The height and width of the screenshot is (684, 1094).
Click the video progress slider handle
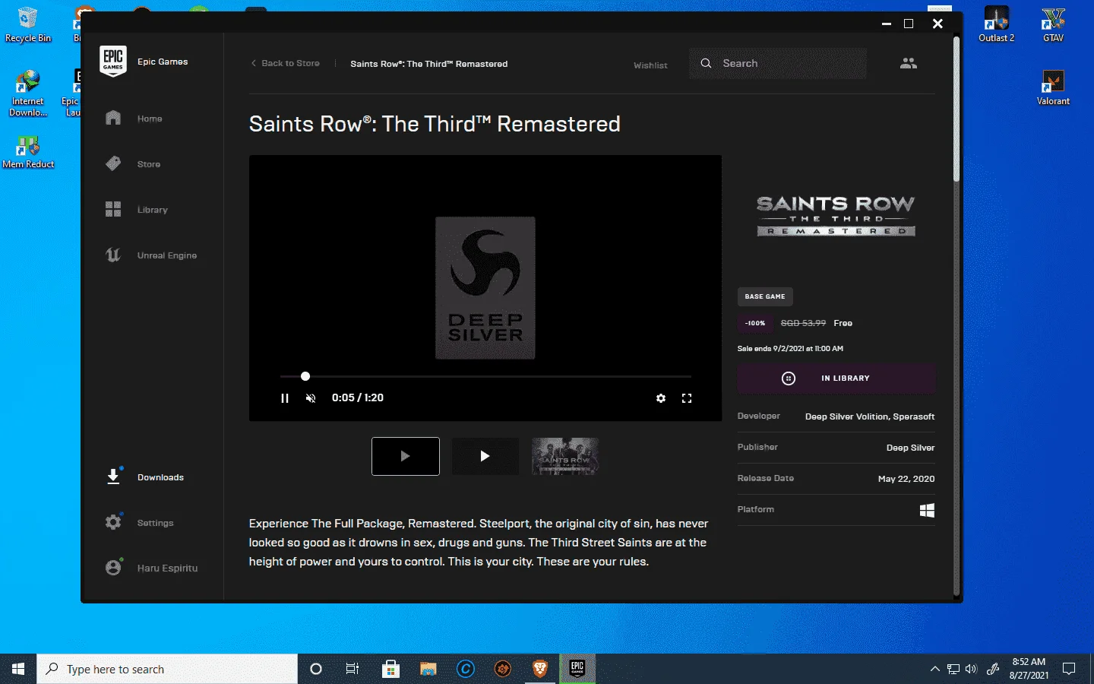pos(305,376)
